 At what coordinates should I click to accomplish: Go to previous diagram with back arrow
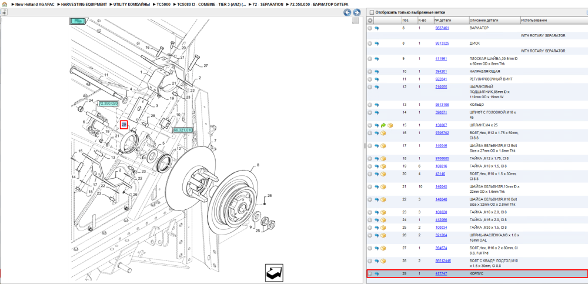pos(348,12)
